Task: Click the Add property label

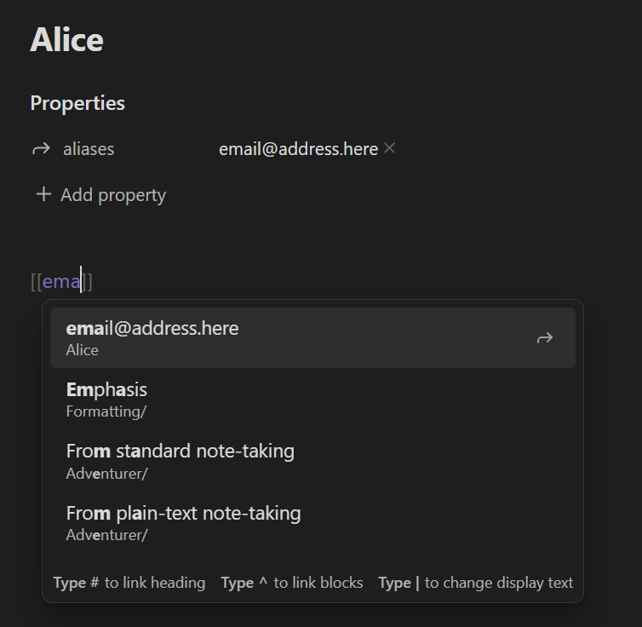Action: 113,195
